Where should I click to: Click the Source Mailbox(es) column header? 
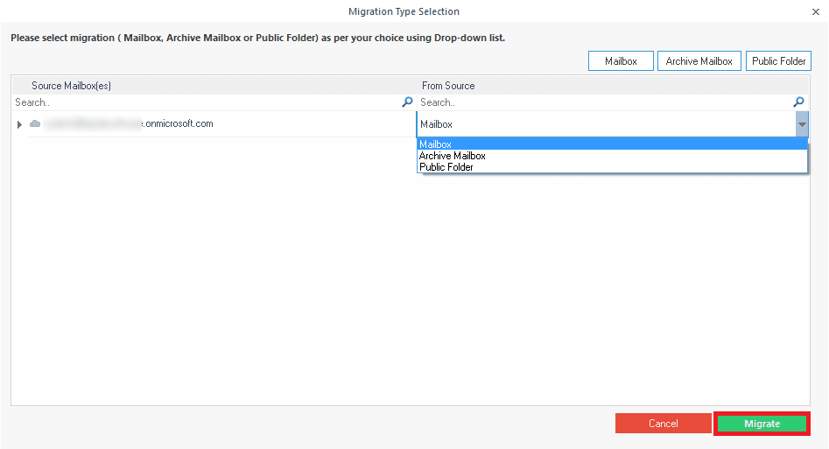72,86
